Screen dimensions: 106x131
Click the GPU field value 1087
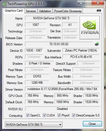pos(36,25)
